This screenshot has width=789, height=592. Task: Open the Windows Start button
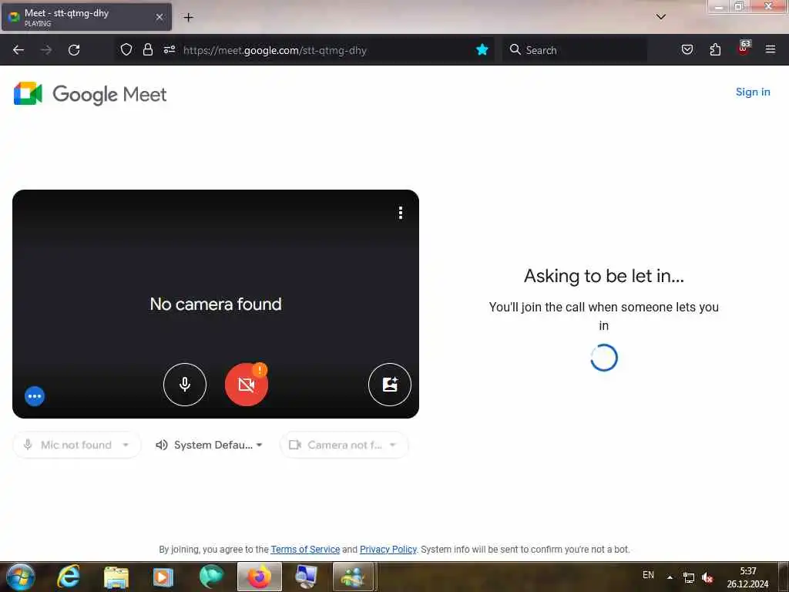[20, 577]
